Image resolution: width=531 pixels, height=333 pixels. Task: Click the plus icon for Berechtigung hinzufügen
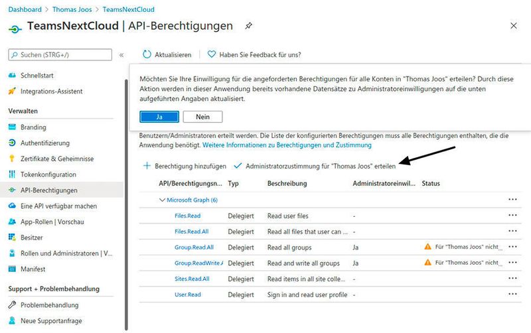(x=147, y=166)
